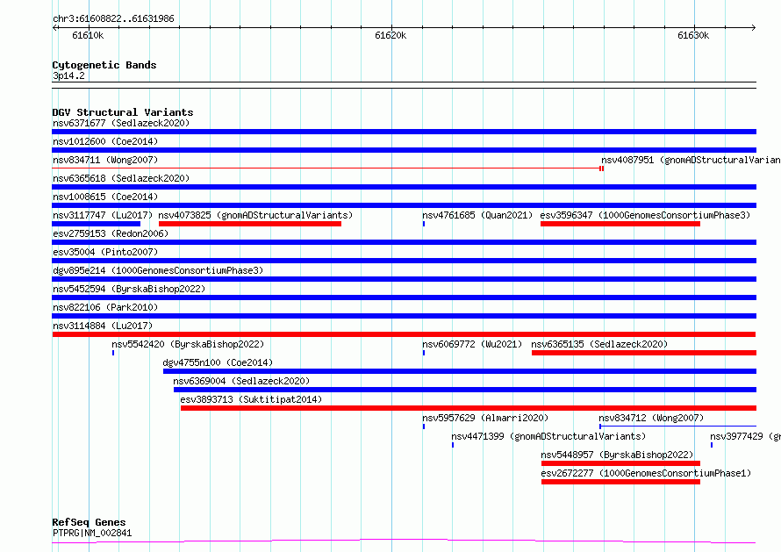Click the nsv4087951 gnomAD variant label

click(691, 160)
